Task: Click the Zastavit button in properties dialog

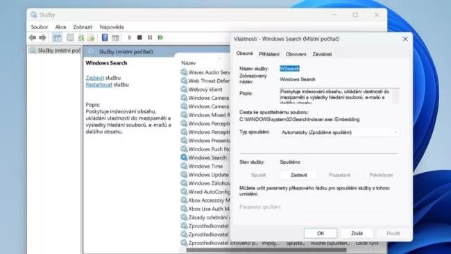Action: pos(298,175)
